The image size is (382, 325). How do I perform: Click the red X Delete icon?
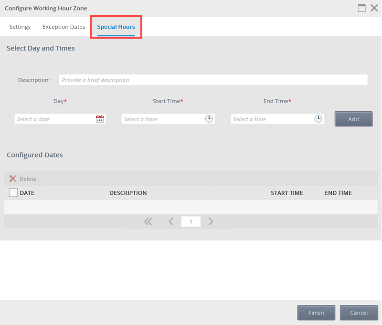[x=13, y=178]
